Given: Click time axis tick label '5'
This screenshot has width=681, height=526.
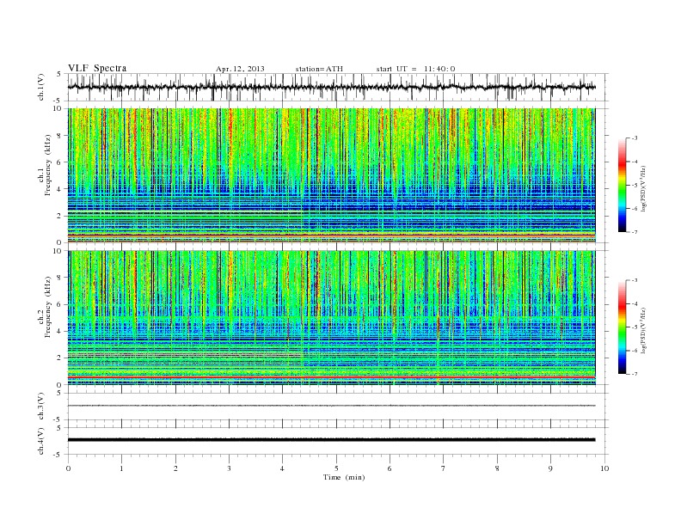Looking at the screenshot, I should coord(336,468).
